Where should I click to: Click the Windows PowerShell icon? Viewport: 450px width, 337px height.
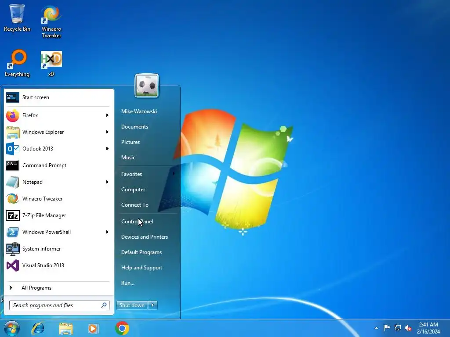(13, 232)
